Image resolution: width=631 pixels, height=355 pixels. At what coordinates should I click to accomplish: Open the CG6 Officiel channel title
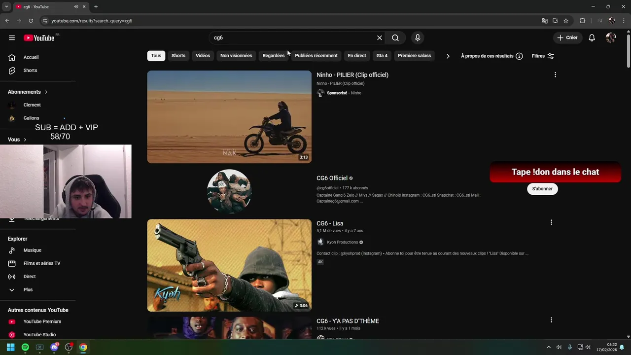[332, 178]
